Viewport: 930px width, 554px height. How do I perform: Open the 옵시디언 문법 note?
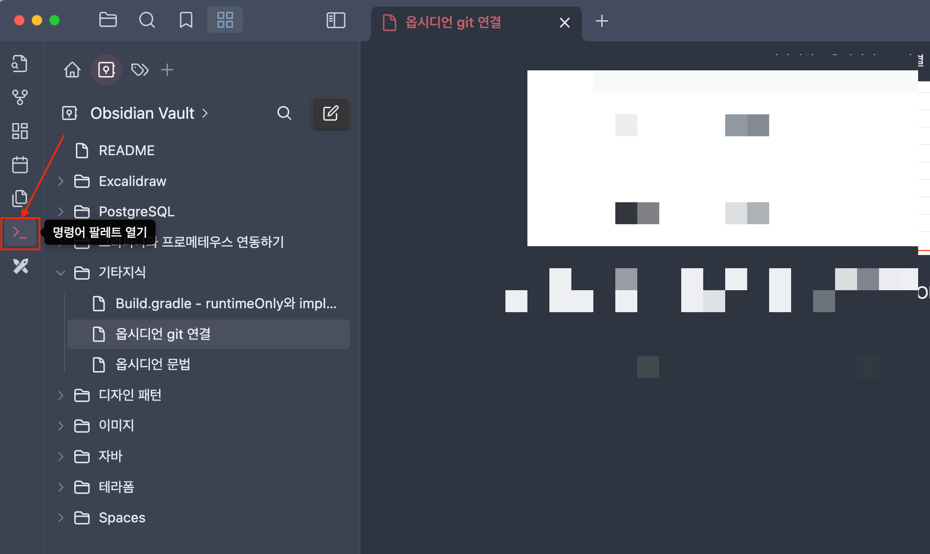pyautogui.click(x=153, y=364)
